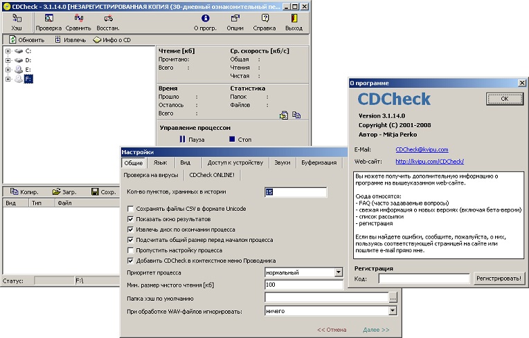This screenshot has width=529, height=338.
Task: Click Далее >> in settings
Action: tap(376, 330)
